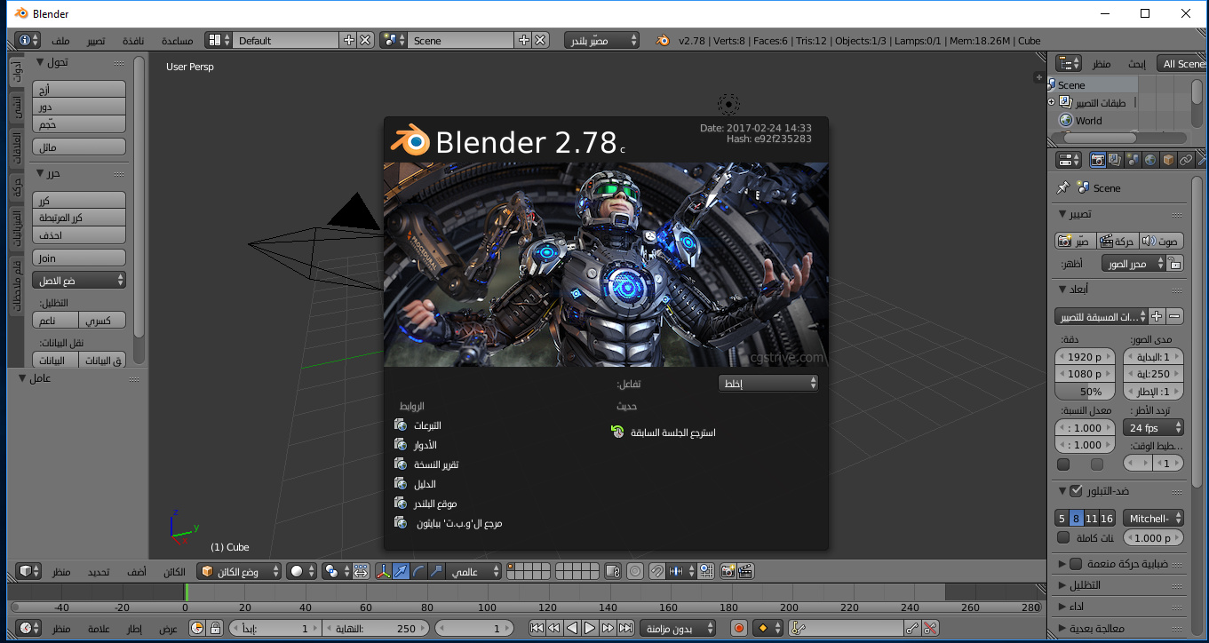The width and height of the screenshot is (1209, 643).
Task: Toggle the timeline lock icon
Action: (215, 628)
